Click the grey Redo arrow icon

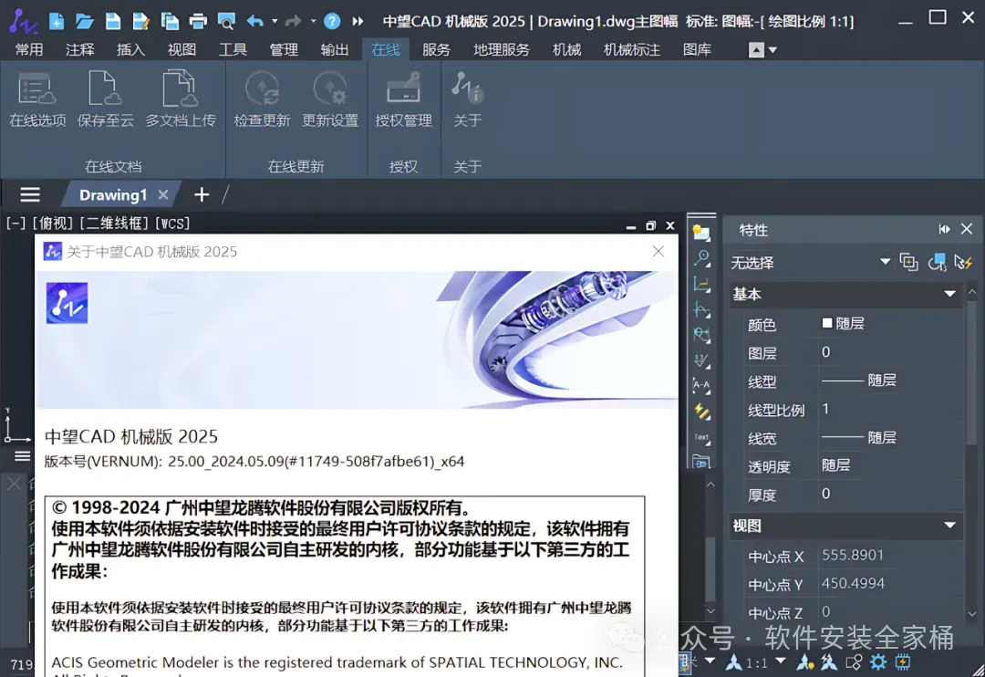[x=293, y=21]
